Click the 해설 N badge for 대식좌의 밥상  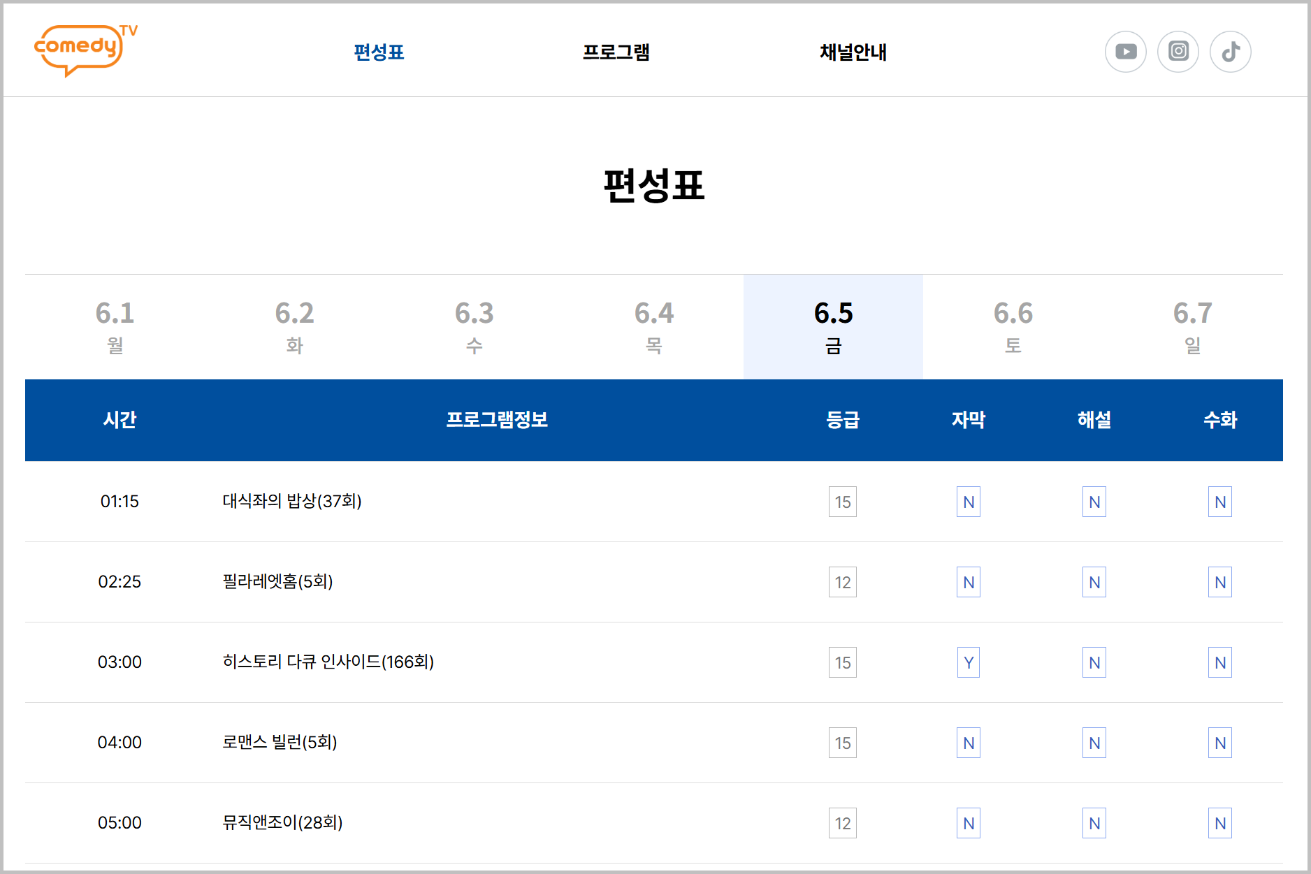pos(1094,502)
